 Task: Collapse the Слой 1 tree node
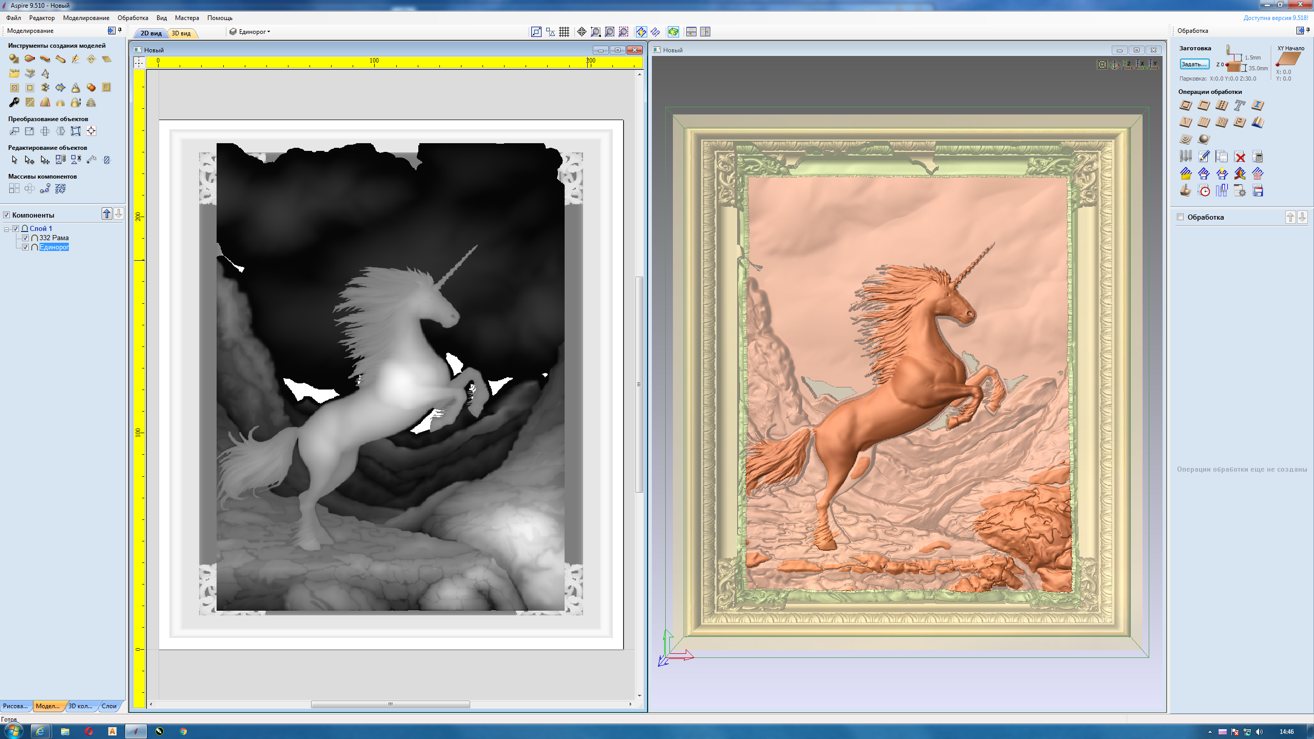7,229
